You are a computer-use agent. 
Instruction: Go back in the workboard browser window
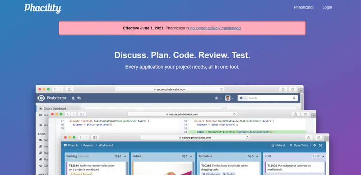[81, 138]
